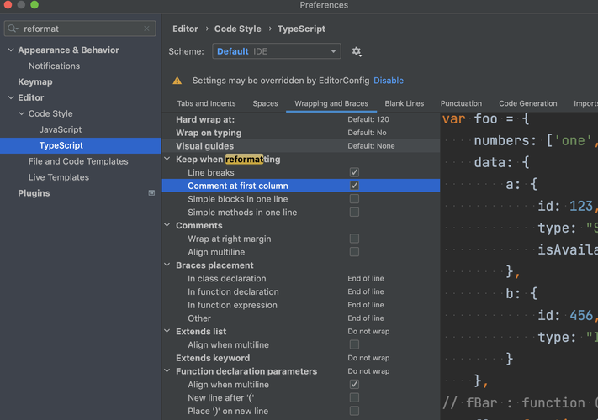Select JavaScript under Code Style
This screenshot has height=420, width=598.
click(x=61, y=129)
